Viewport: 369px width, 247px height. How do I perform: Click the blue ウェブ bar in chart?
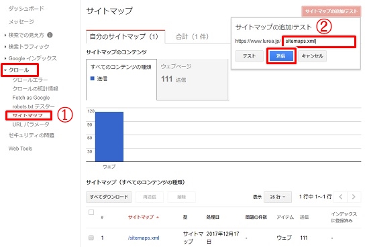coord(109,137)
